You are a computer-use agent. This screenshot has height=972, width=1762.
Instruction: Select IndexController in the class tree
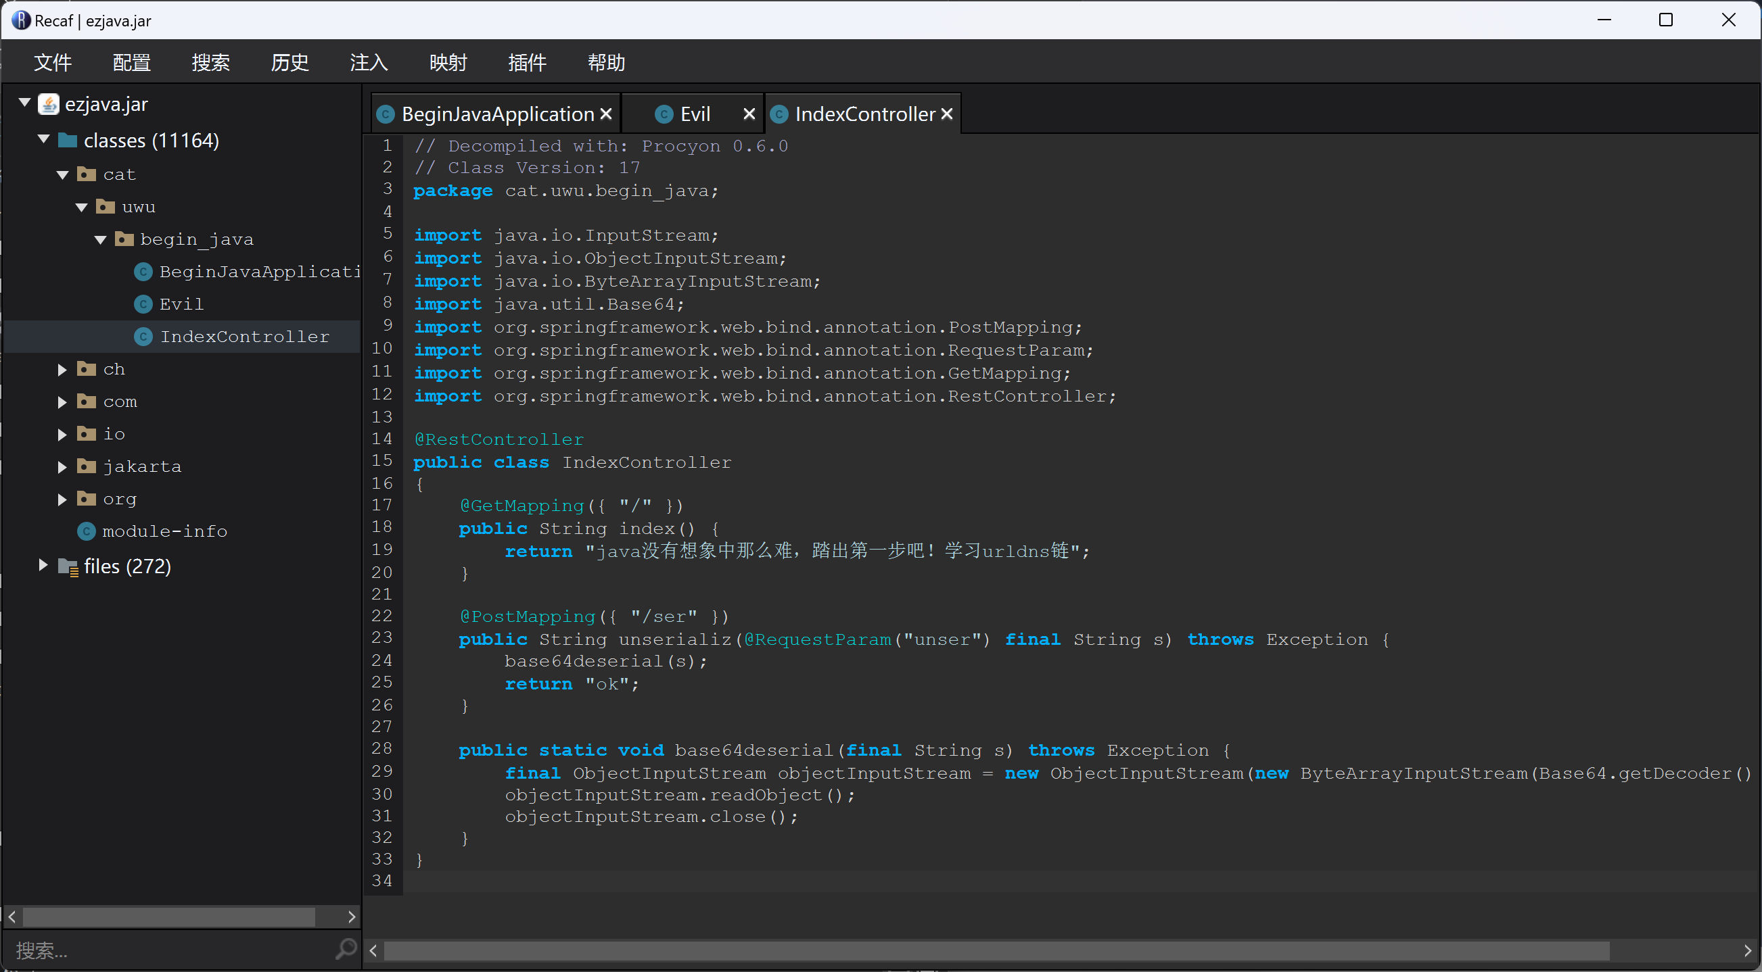[x=244, y=337]
